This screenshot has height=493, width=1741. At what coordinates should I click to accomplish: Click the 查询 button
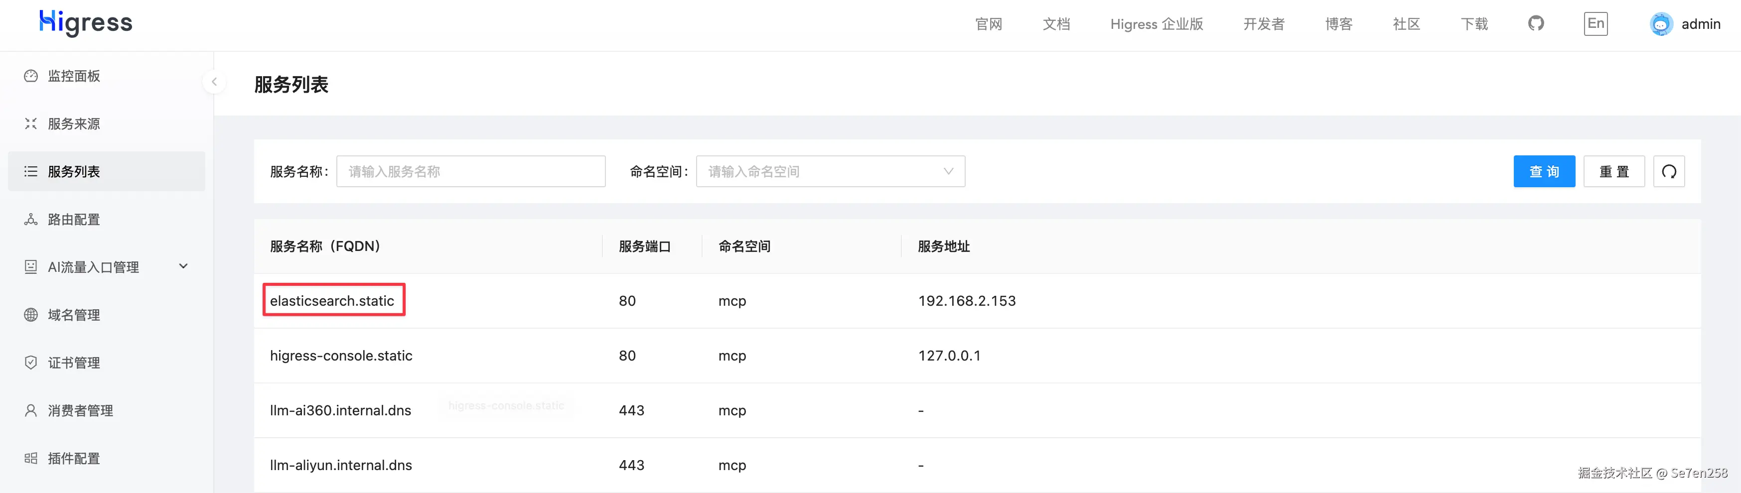click(x=1544, y=171)
